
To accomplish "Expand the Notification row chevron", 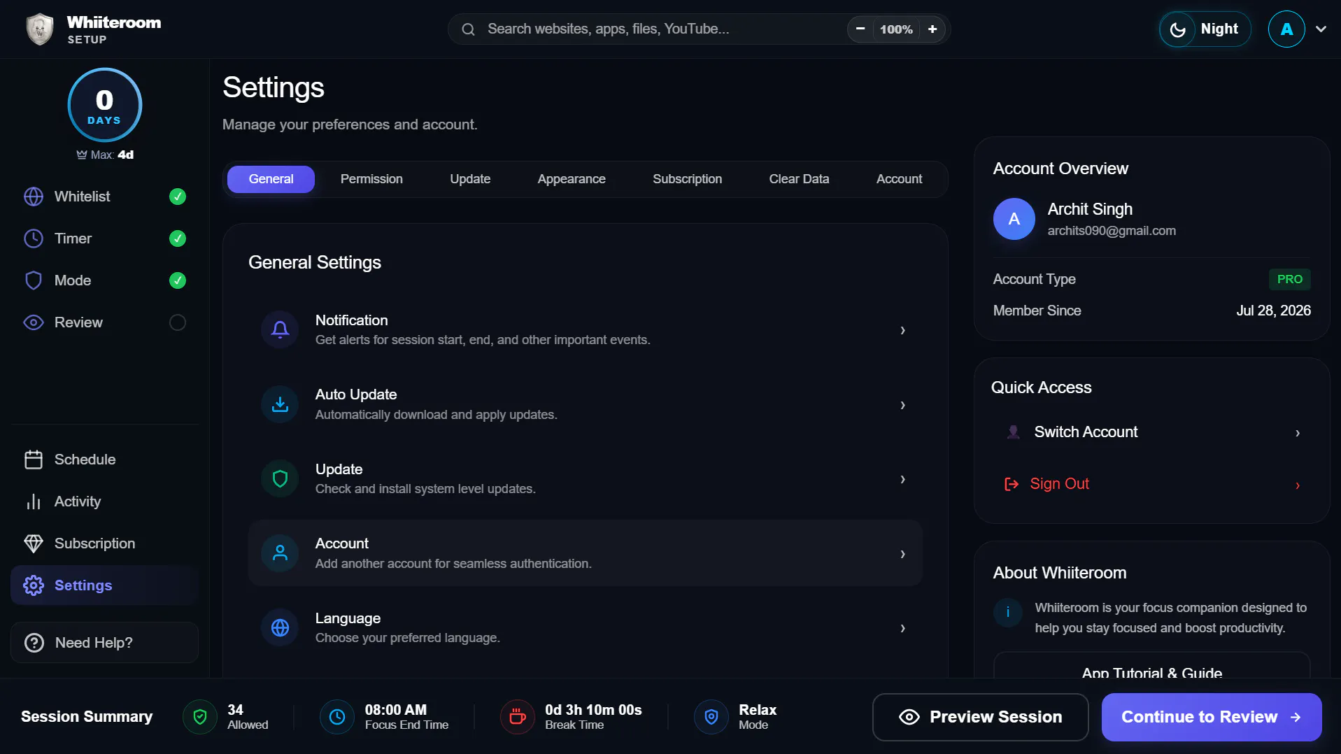I will 902,330.
